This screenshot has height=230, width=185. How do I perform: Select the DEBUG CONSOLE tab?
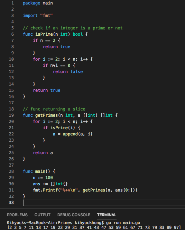pos(74,215)
